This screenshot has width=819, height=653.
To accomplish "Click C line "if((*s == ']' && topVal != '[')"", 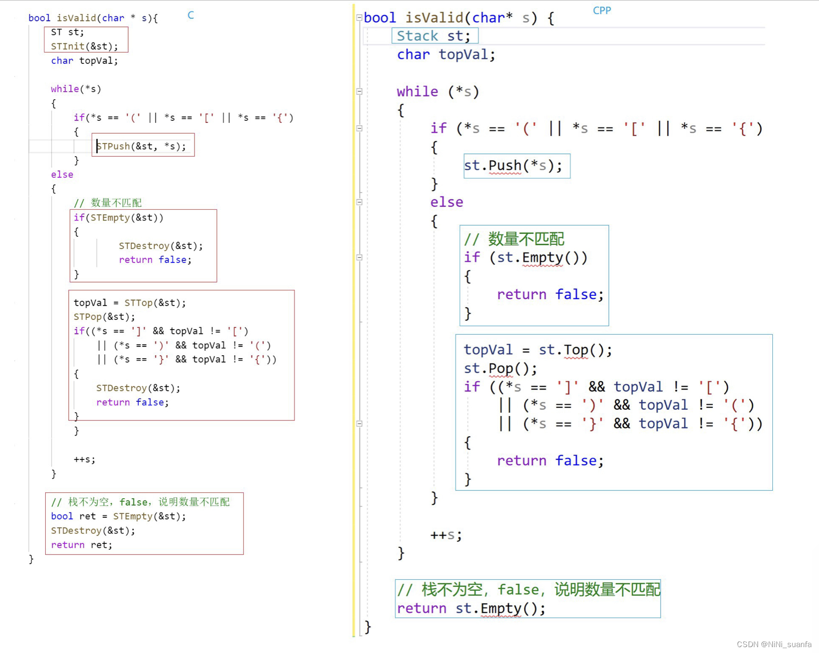I will pyautogui.click(x=161, y=331).
